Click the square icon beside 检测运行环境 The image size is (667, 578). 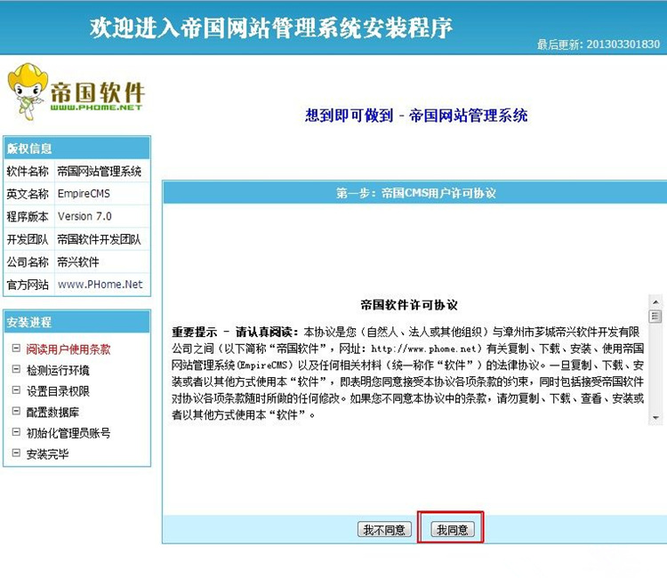click(16, 369)
